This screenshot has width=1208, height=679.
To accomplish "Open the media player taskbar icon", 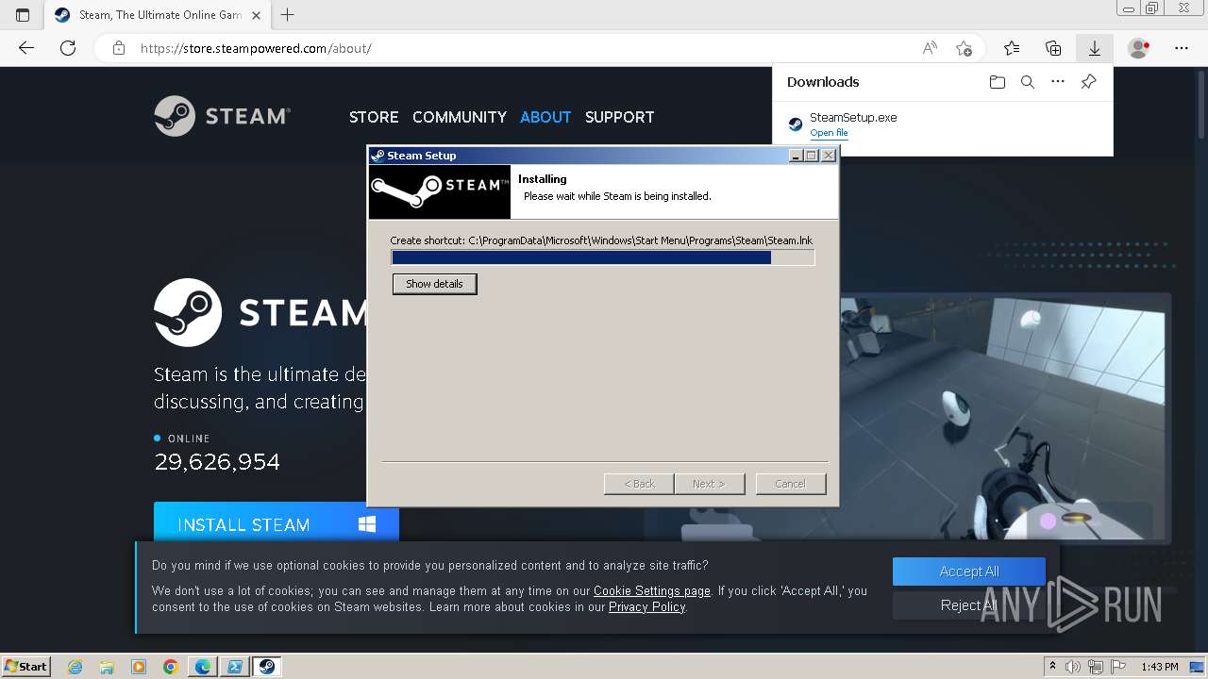I will click(x=139, y=667).
